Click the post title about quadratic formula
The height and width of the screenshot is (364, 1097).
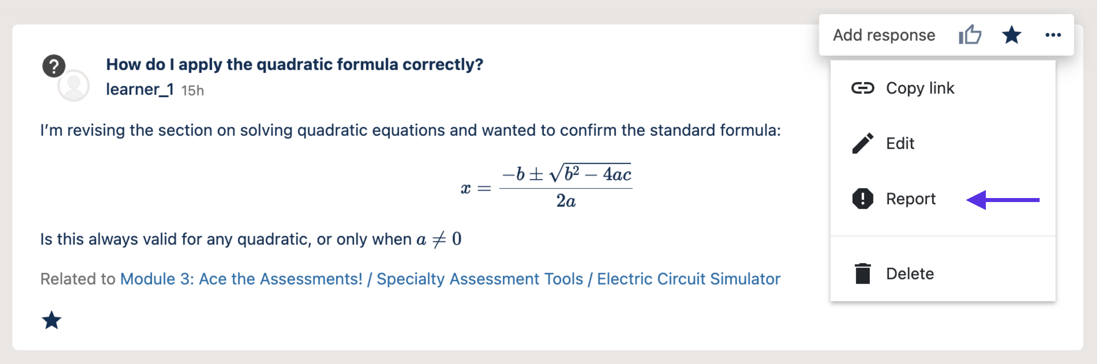[x=294, y=64]
